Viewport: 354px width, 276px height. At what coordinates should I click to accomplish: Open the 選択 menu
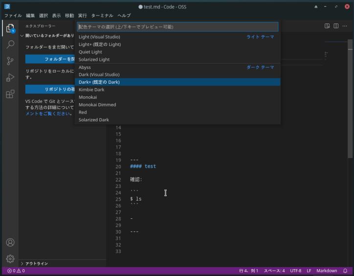click(44, 16)
